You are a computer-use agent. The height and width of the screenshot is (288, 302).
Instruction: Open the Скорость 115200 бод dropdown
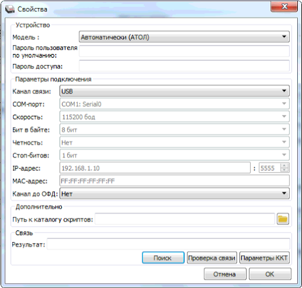(175, 117)
